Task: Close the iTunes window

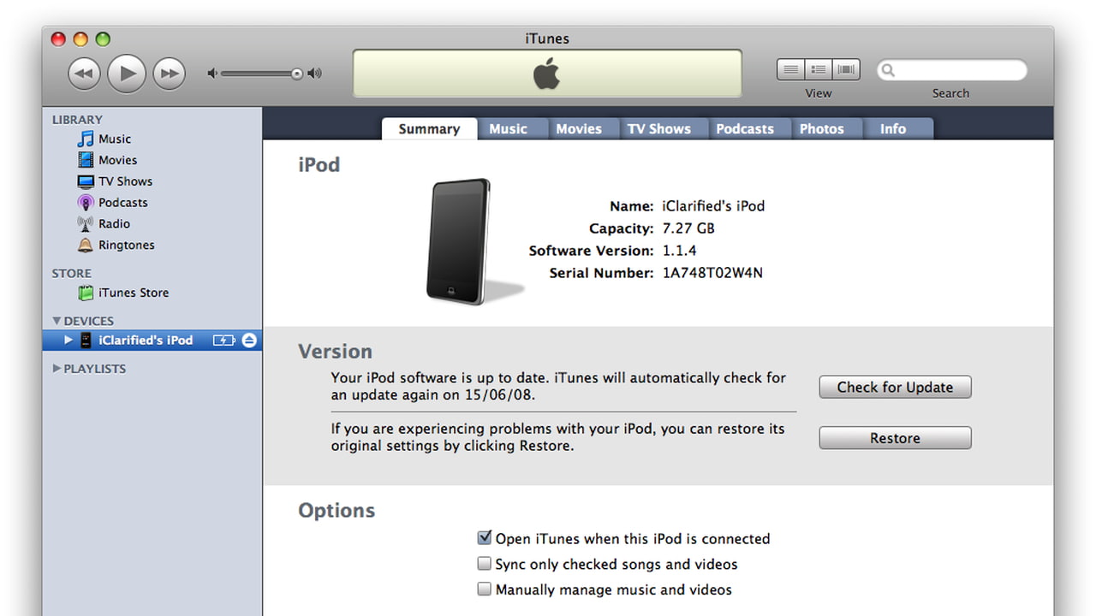Action: tap(58, 38)
